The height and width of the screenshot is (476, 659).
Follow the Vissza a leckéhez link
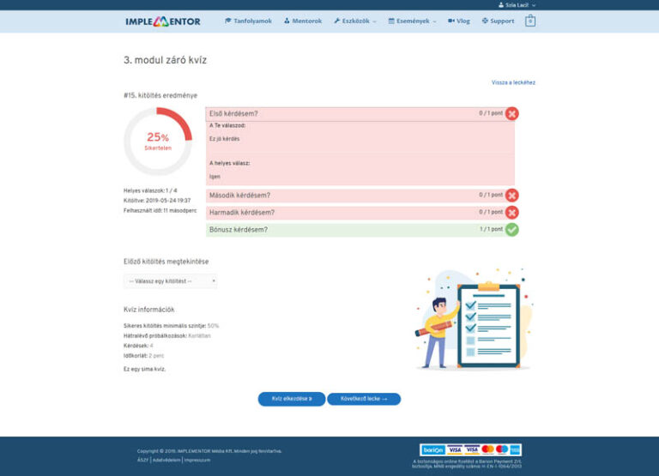coord(513,82)
